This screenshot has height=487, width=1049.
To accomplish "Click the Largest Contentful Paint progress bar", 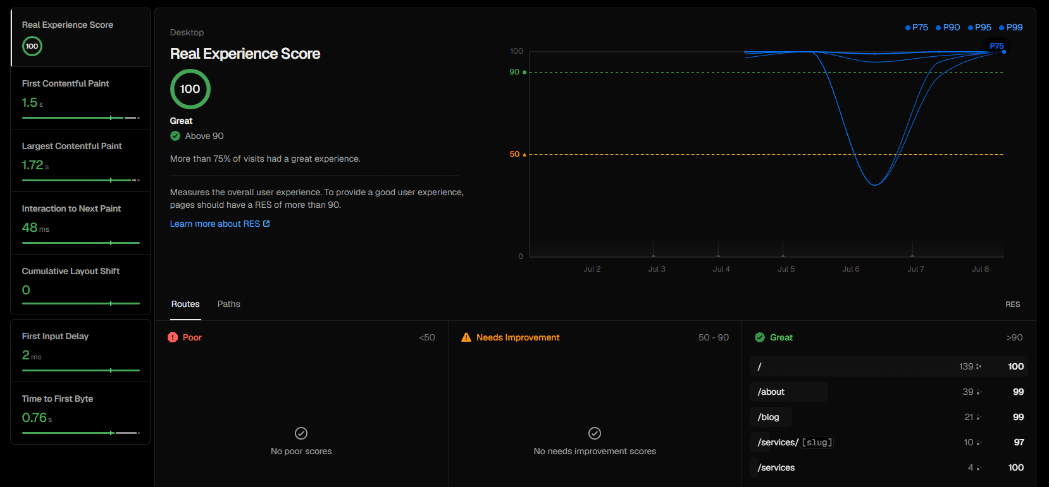I will (x=81, y=180).
